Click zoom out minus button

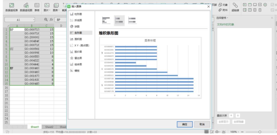point(242,132)
